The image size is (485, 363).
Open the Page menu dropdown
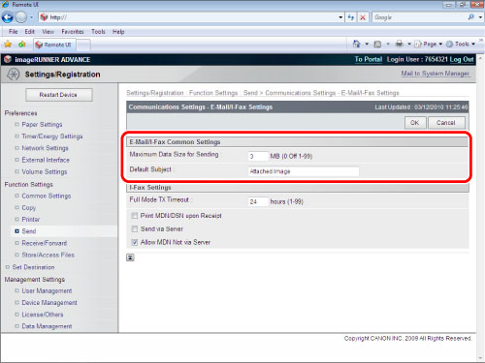429,44
